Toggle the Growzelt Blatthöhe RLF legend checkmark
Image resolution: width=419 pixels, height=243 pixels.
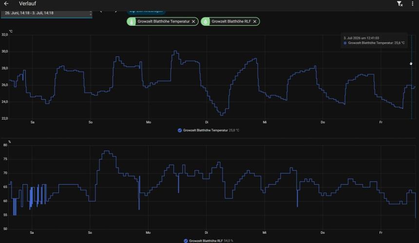186,241
